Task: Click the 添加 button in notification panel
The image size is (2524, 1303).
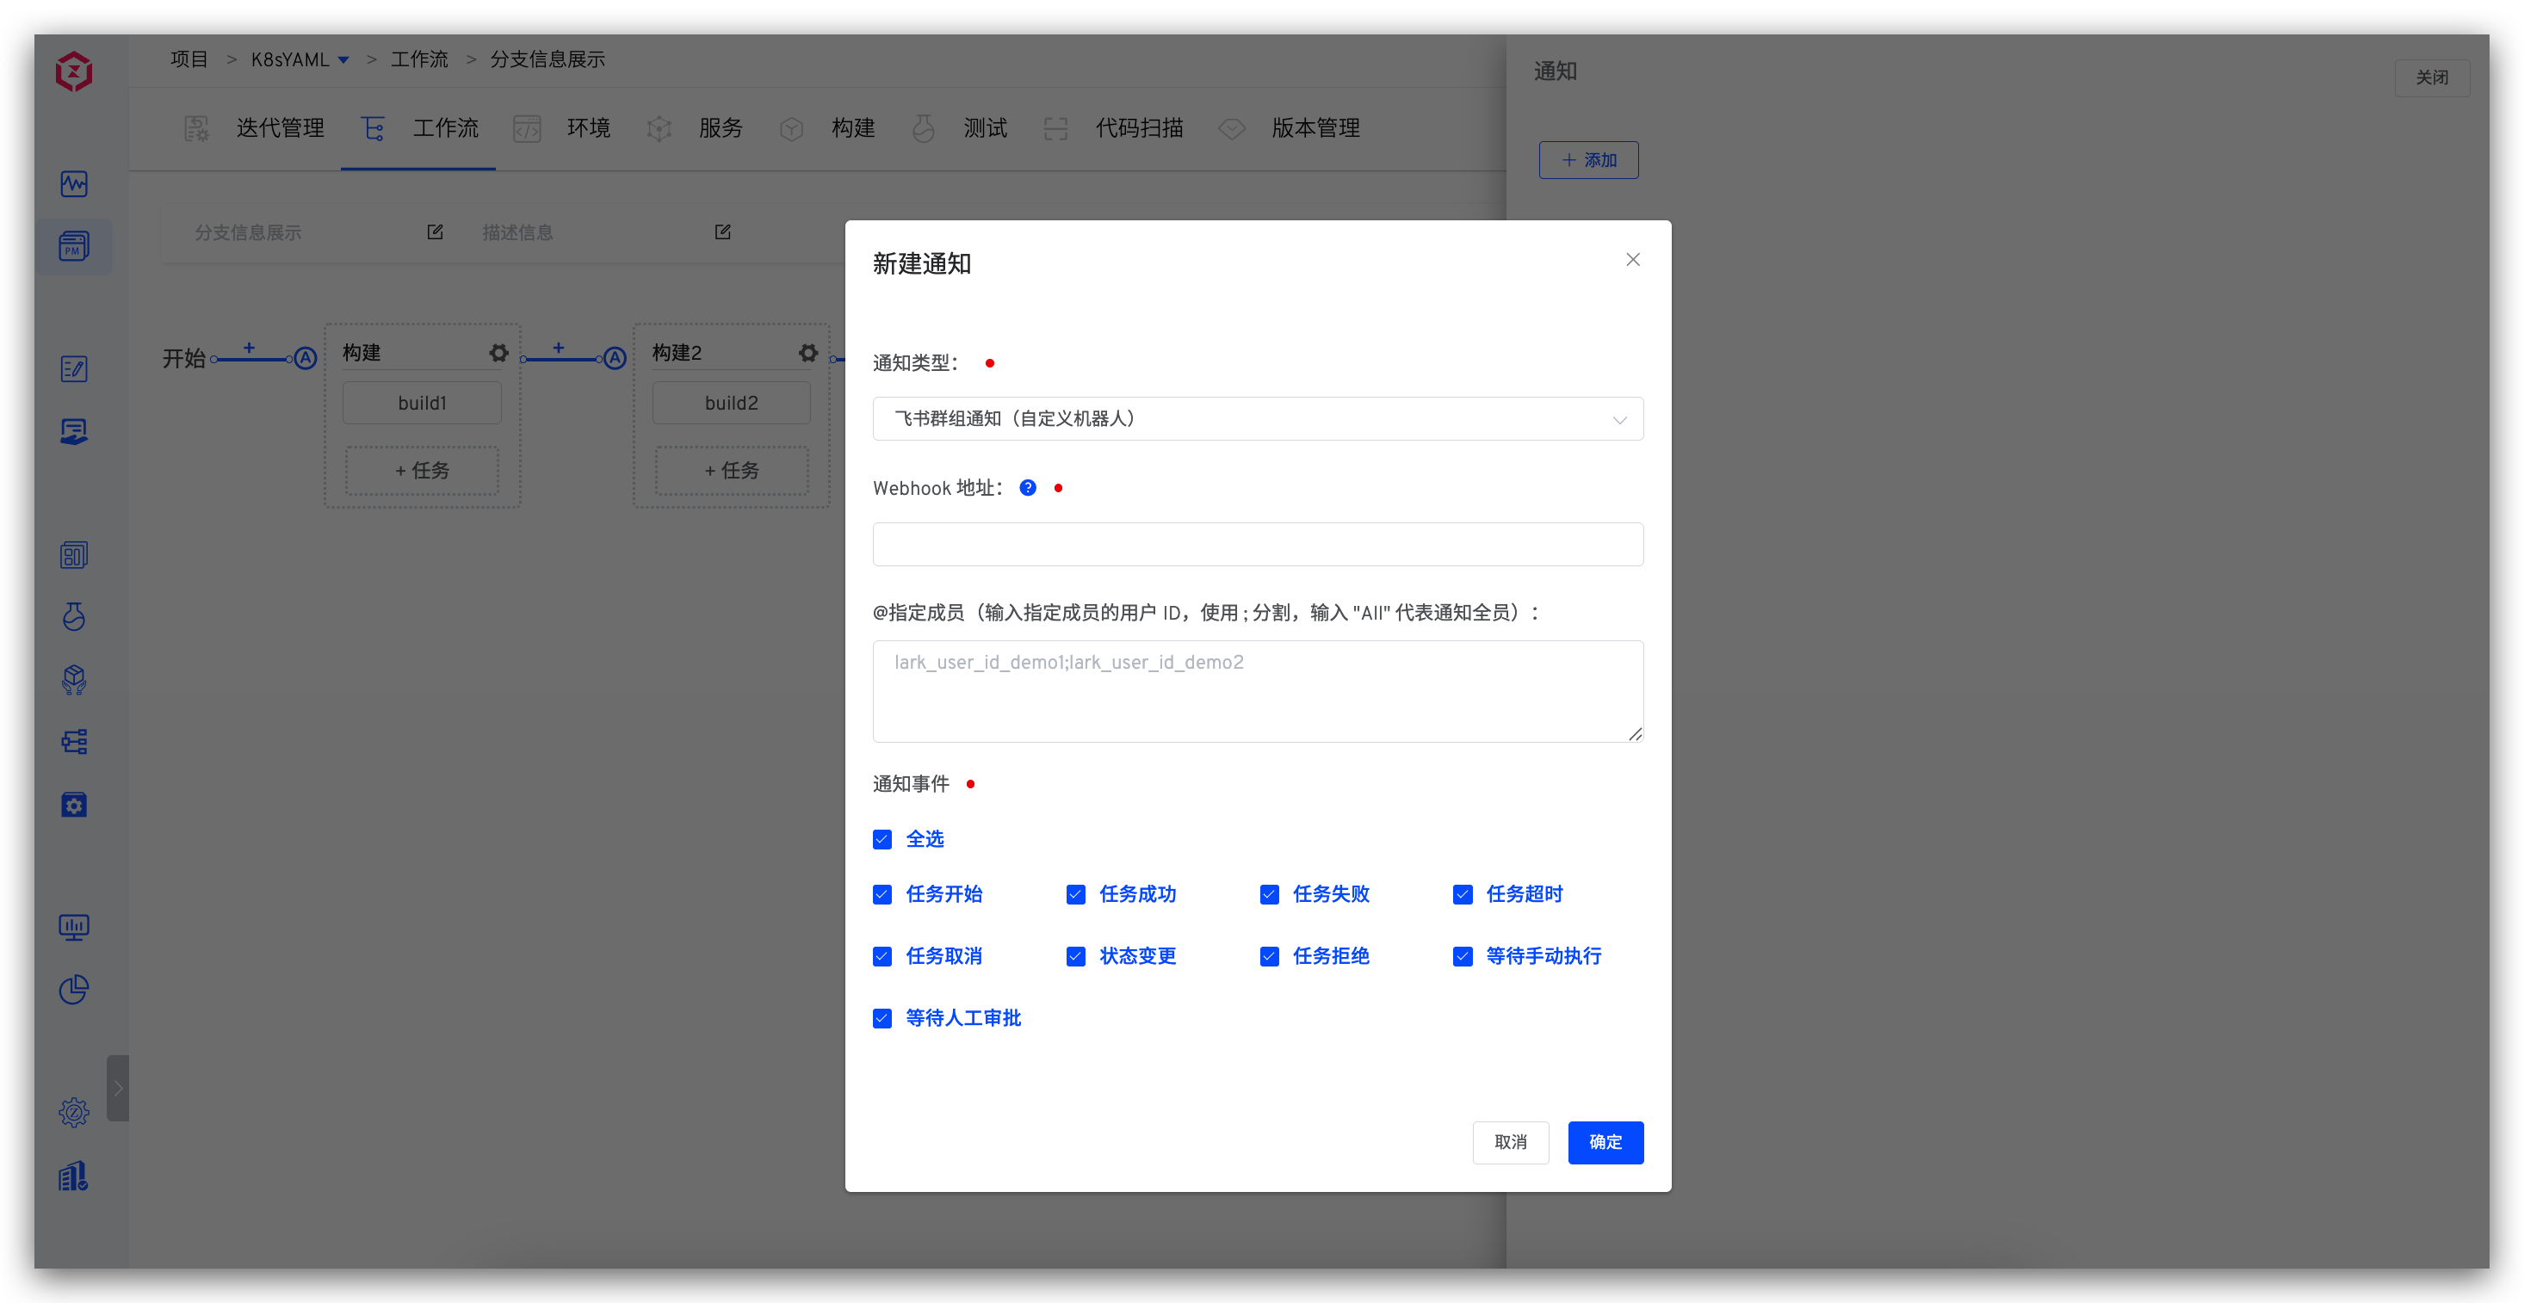Action: (1588, 160)
